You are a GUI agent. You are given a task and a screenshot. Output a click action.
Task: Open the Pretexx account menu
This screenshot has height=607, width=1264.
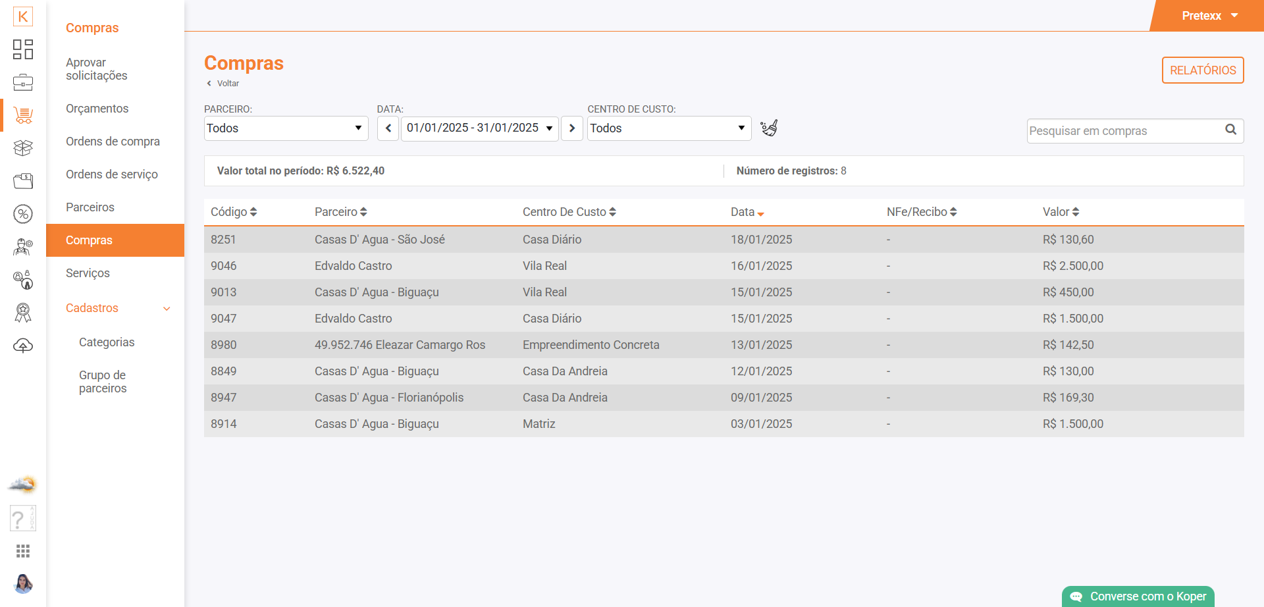[1209, 16]
